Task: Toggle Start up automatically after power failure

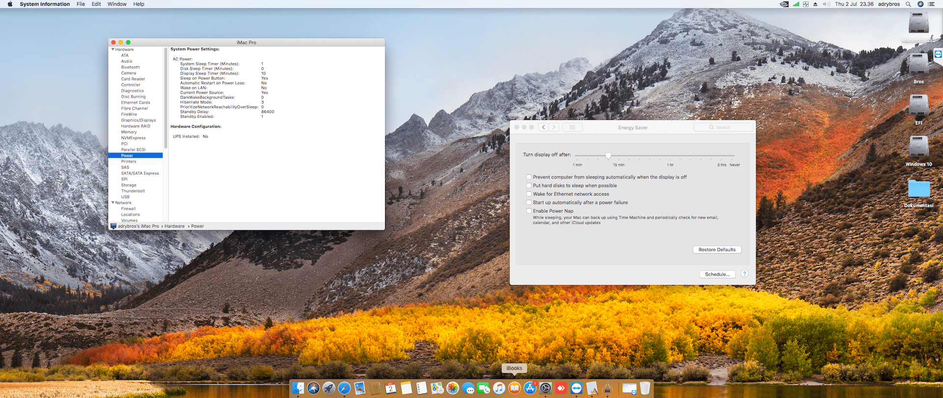Action: (x=529, y=202)
